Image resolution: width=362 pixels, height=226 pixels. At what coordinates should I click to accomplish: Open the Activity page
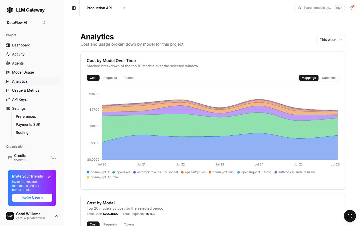32,54
